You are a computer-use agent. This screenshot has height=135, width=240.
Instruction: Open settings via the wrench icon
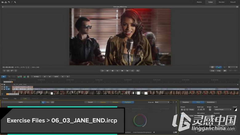click(15, 2)
